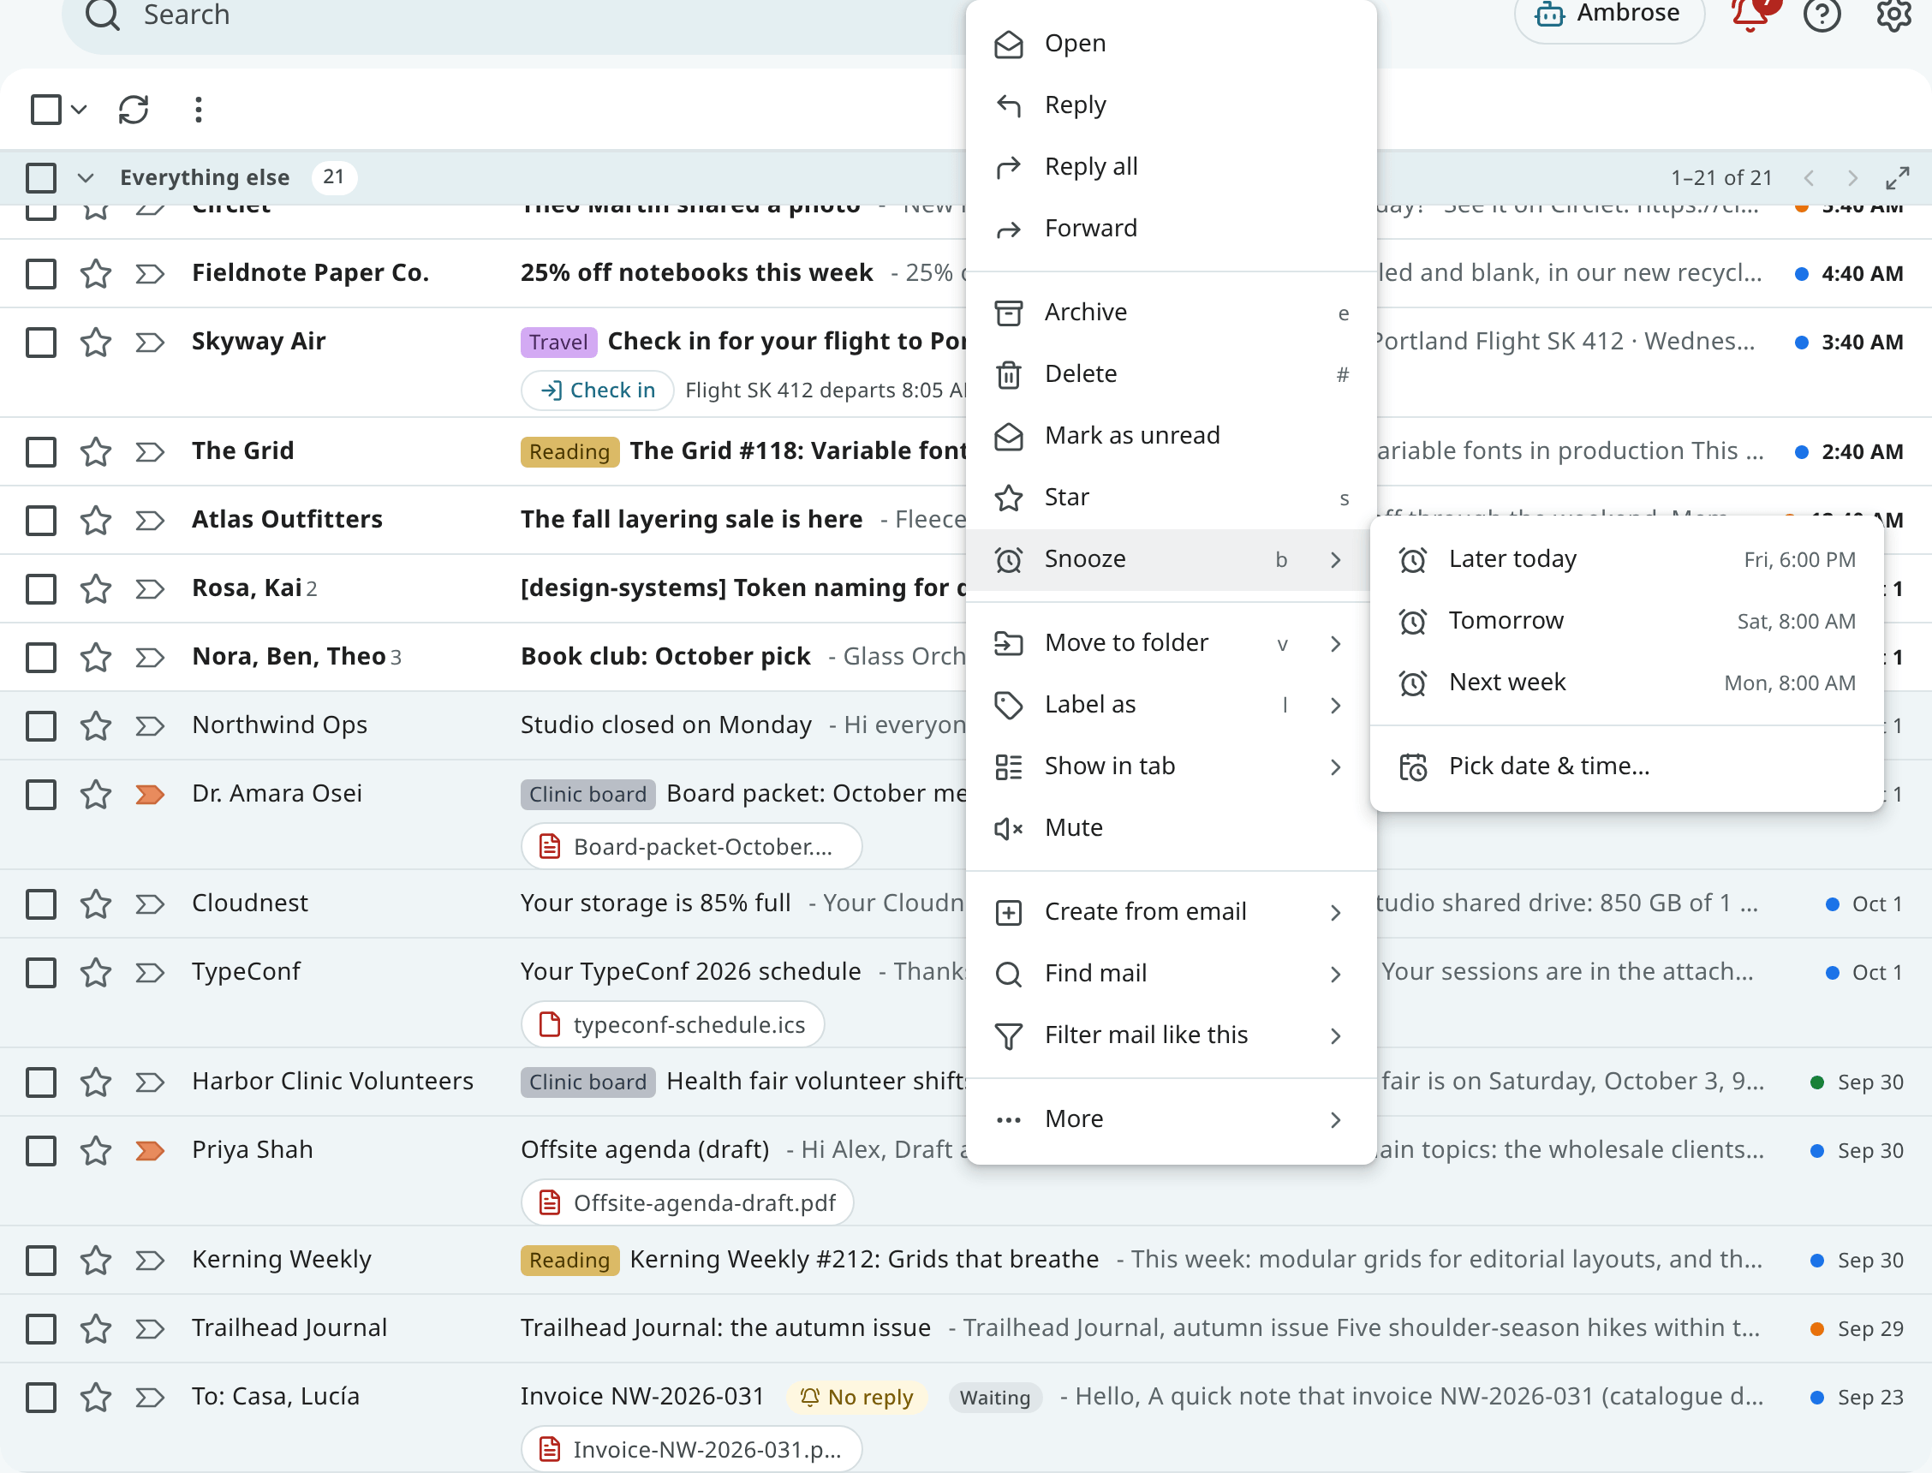This screenshot has width=1932, height=1473.
Task: Choose Pick date & time… snooze option
Action: click(1626, 767)
